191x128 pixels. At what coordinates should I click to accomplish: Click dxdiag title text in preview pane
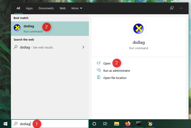point(139,42)
